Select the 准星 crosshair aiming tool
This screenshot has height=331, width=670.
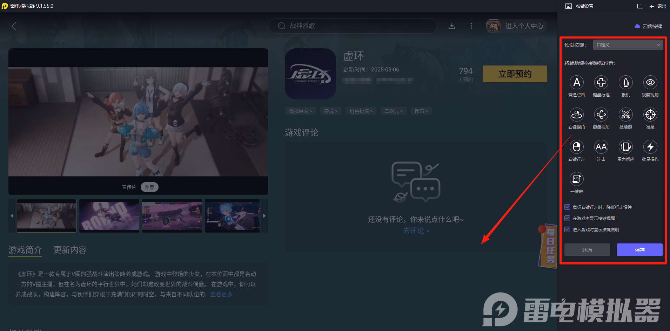(x=650, y=115)
